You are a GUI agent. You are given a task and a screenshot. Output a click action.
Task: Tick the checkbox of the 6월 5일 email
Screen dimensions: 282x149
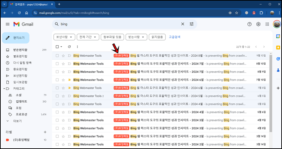(x=57, y=96)
